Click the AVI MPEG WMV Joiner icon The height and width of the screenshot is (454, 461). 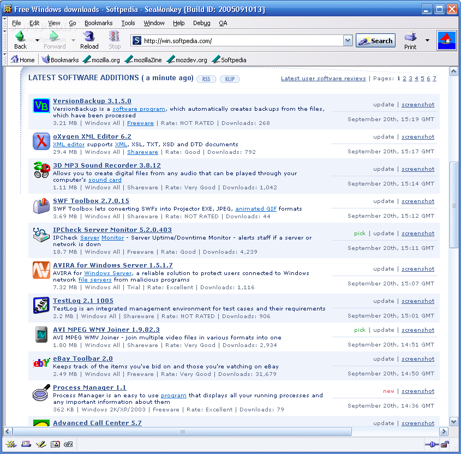click(41, 334)
